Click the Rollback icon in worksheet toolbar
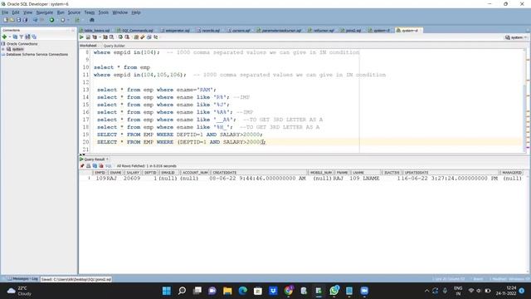This screenshot has width=531, height=299. 127,37
